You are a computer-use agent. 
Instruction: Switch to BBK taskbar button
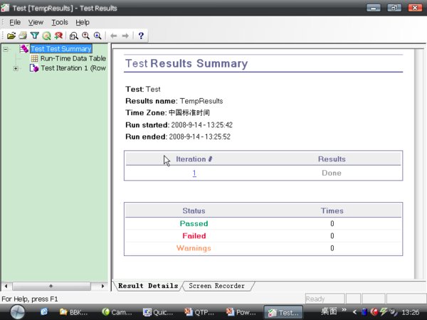point(74,312)
